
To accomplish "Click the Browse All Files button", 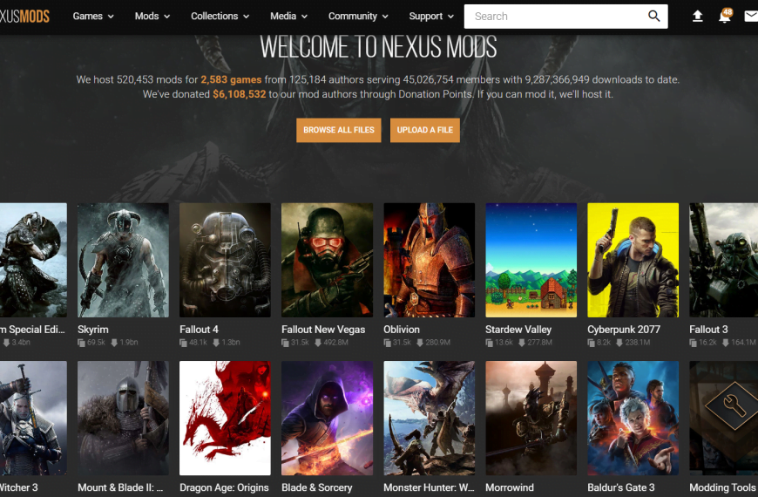I will tap(338, 130).
